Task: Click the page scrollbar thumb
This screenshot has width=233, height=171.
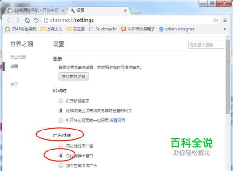Action: (227, 76)
